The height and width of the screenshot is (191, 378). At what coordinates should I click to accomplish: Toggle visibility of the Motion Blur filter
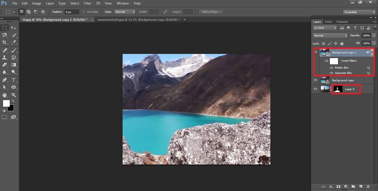tap(331, 67)
